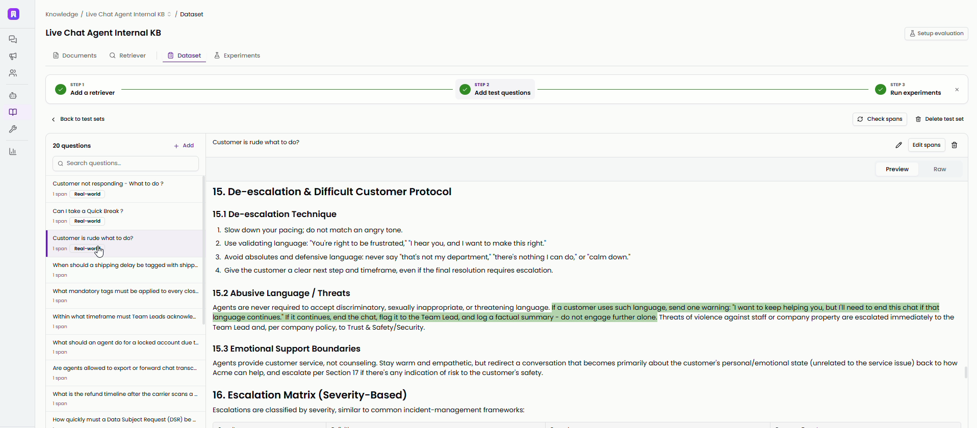Open the wrench tools sidebar icon
Screen dimensions: 977x428
(x=13, y=129)
